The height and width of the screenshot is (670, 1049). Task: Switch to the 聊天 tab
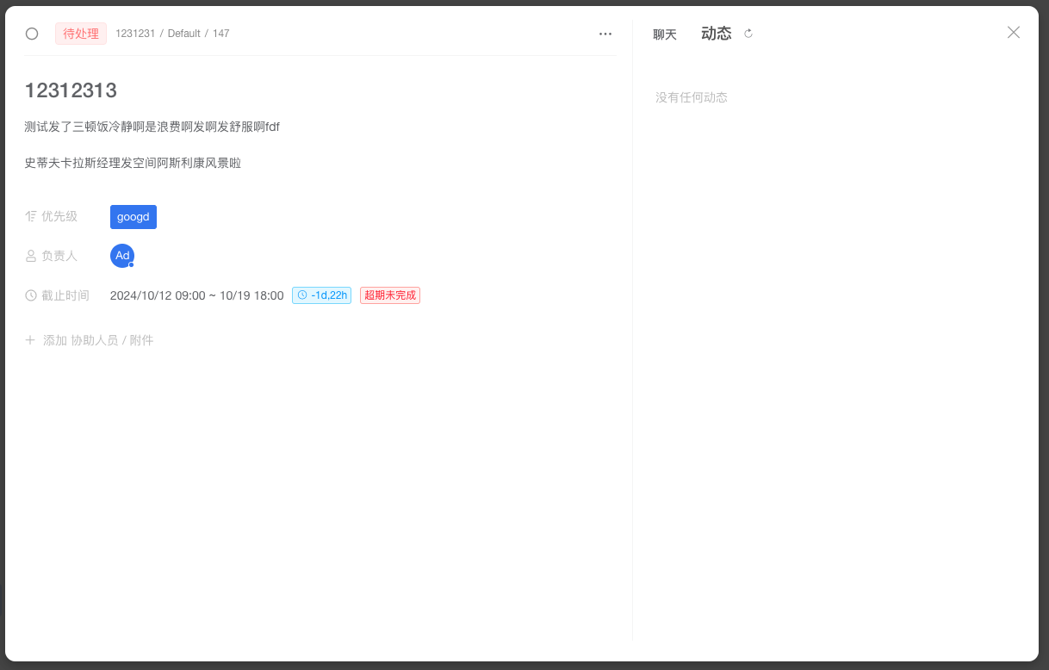click(x=665, y=34)
